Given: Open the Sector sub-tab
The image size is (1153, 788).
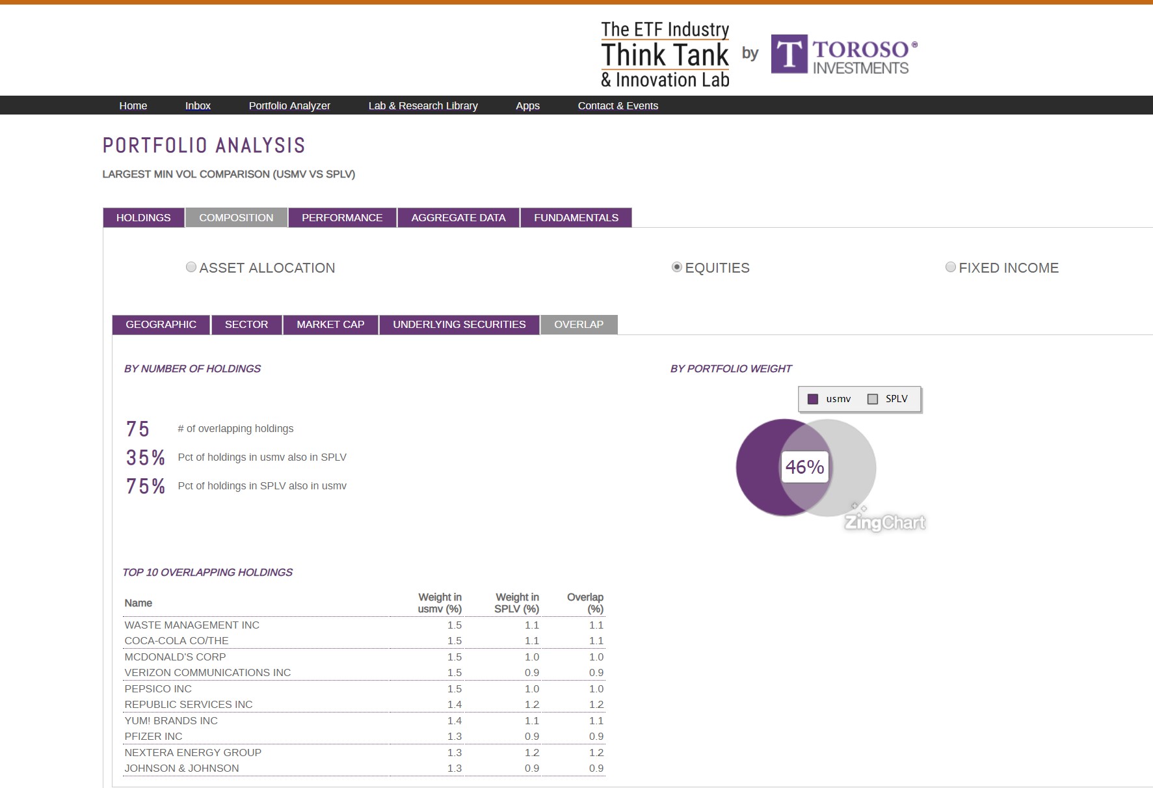Looking at the screenshot, I should pyautogui.click(x=246, y=324).
